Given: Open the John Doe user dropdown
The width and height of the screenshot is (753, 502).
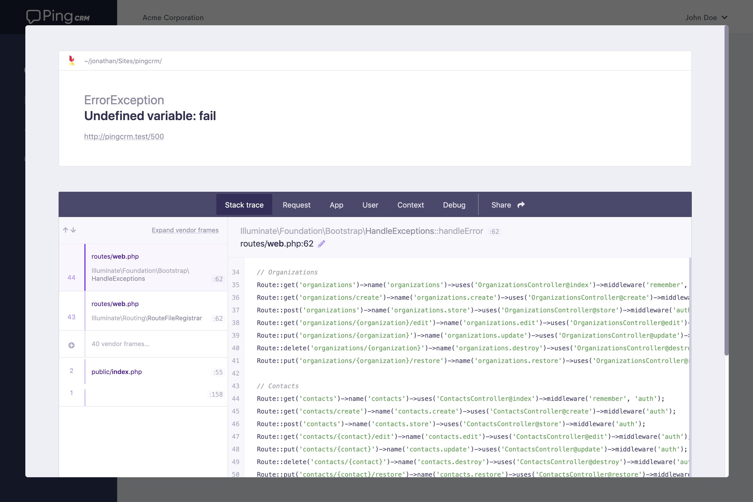Looking at the screenshot, I should click(706, 18).
